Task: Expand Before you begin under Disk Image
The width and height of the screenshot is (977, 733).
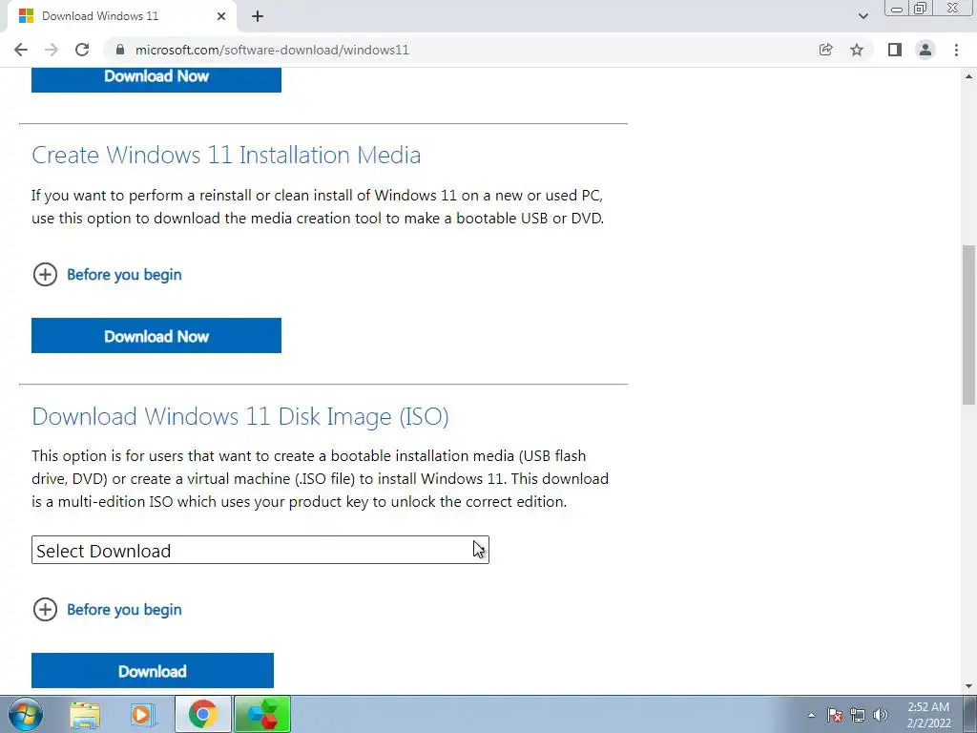Action: [x=107, y=609]
